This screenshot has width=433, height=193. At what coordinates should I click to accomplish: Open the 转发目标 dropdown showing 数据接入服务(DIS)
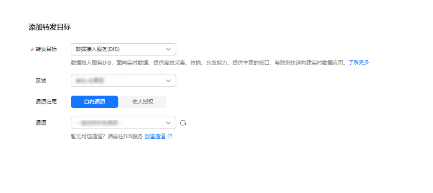124,49
